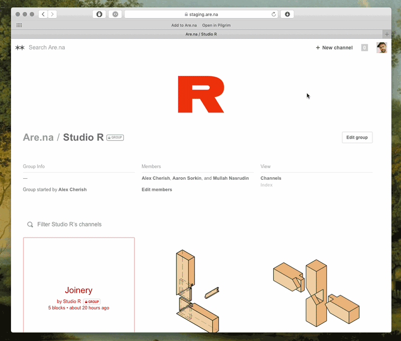Screen dimensions: 401x341
Task: Click the View heading
Action: coord(266,167)
